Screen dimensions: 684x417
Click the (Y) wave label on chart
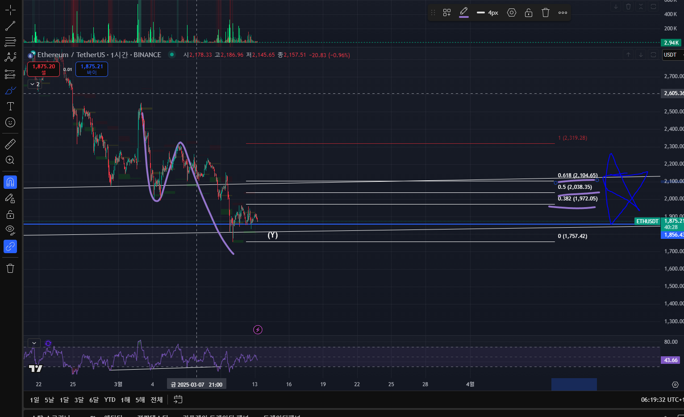pyautogui.click(x=272, y=235)
